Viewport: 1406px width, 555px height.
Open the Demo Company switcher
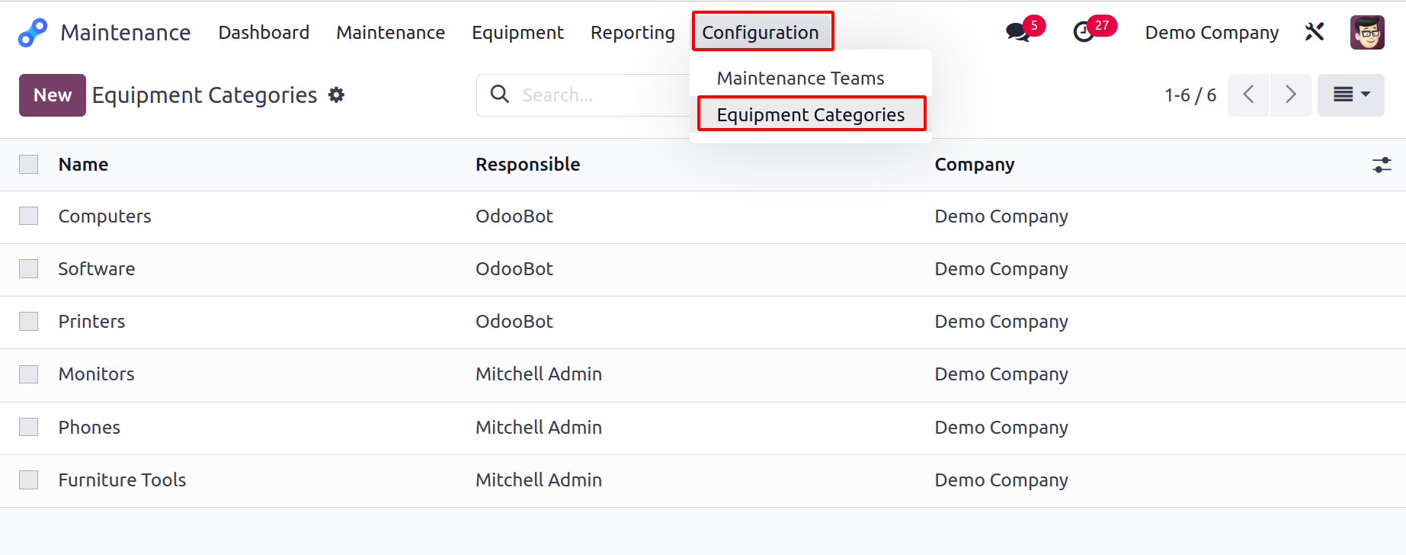click(1212, 33)
